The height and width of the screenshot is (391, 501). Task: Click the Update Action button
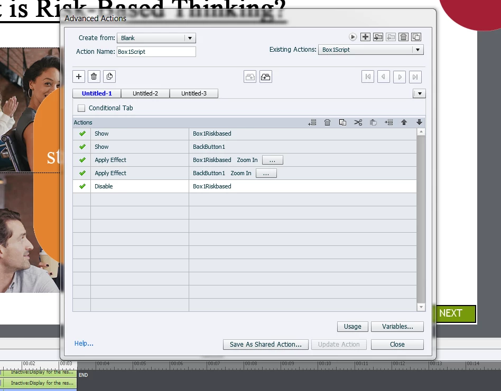coord(339,345)
